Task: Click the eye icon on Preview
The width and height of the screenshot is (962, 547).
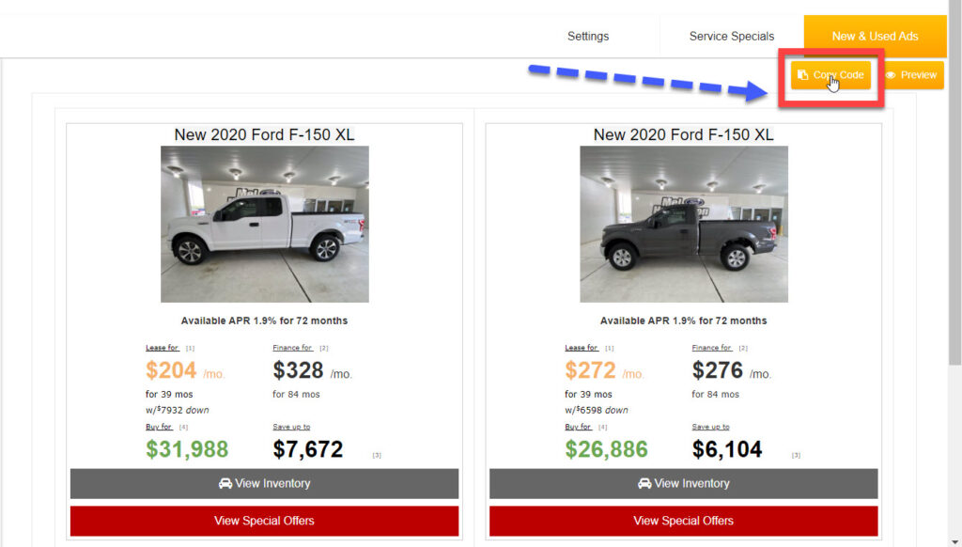Action: pyautogui.click(x=891, y=75)
